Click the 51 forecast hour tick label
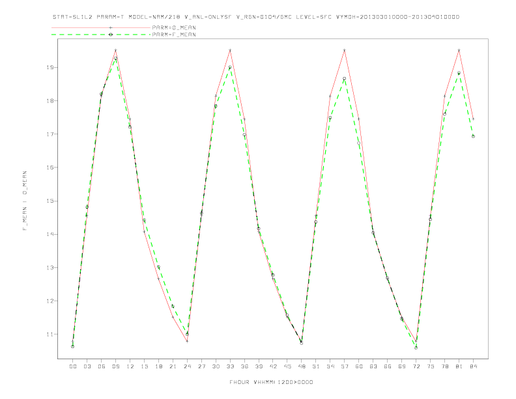 click(316, 366)
